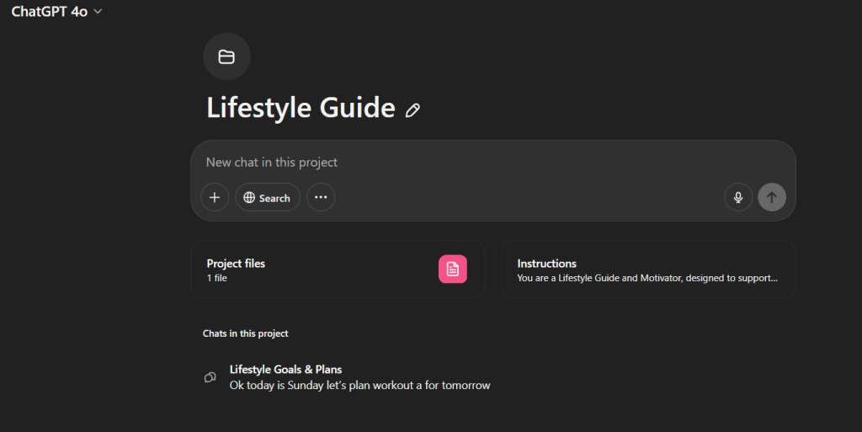Viewport: 862px width, 432px height.
Task: Start voice dictation with microphone icon
Action: pyautogui.click(x=738, y=197)
